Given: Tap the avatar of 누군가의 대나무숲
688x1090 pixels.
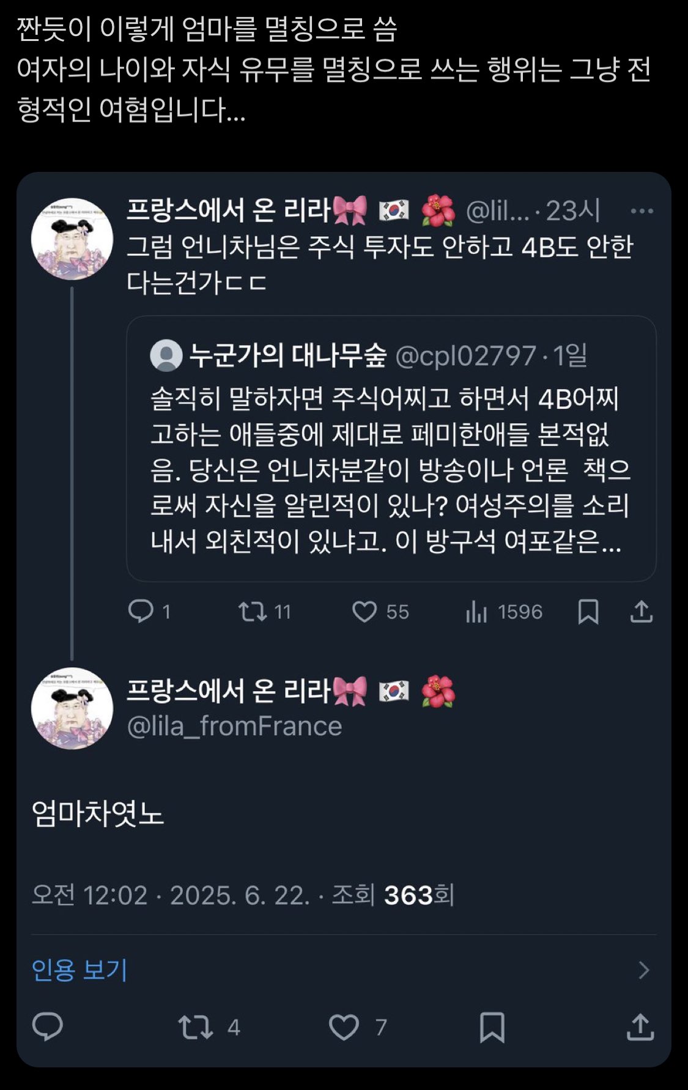Looking at the screenshot, I should point(166,355).
